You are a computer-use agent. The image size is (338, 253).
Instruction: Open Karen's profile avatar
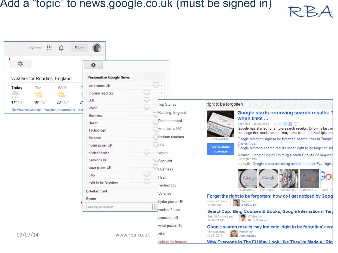[97, 48]
